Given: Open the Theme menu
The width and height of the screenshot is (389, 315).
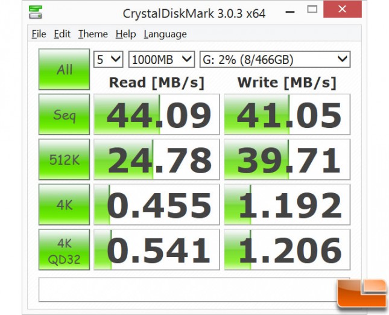Looking at the screenshot, I should tap(93, 34).
